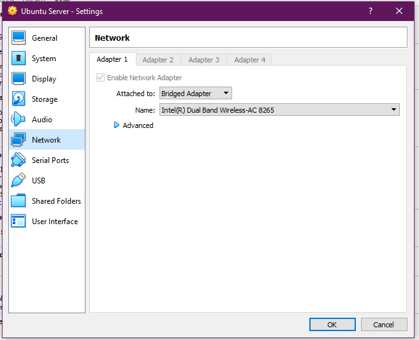Select the USB plug icon
The image size is (419, 340).
(18, 180)
